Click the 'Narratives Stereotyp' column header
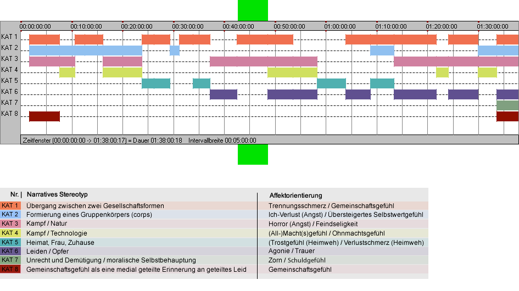 click(57, 195)
